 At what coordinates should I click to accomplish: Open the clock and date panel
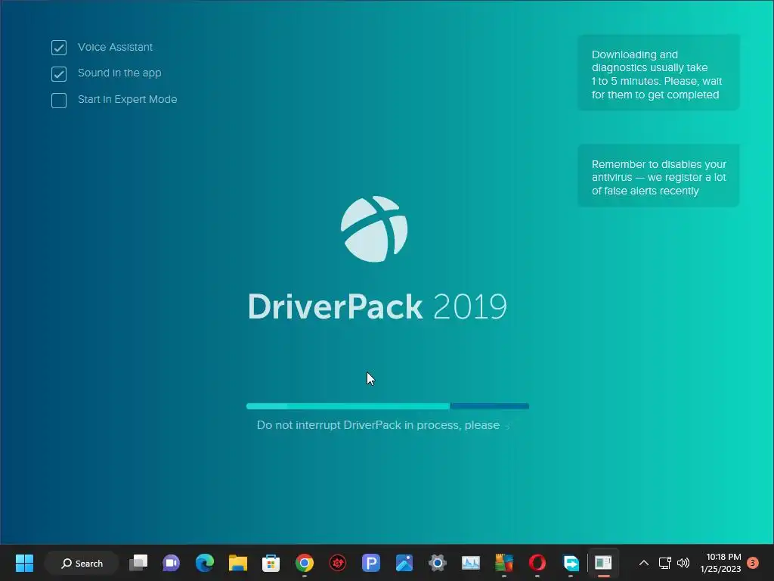(x=720, y=563)
